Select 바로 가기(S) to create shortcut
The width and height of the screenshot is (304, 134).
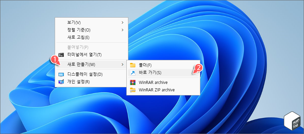[163, 73]
